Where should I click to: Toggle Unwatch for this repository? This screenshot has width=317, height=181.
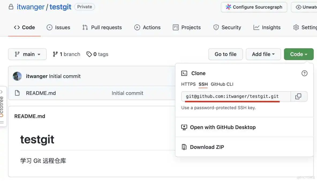click(305, 7)
